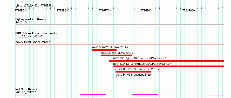Click the left scroll arrow on ruler
The height and width of the screenshot is (98, 231).
pyautogui.click(x=16, y=8)
